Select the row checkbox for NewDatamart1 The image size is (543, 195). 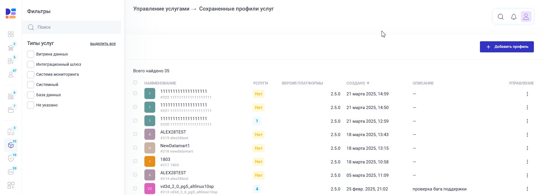(x=135, y=148)
